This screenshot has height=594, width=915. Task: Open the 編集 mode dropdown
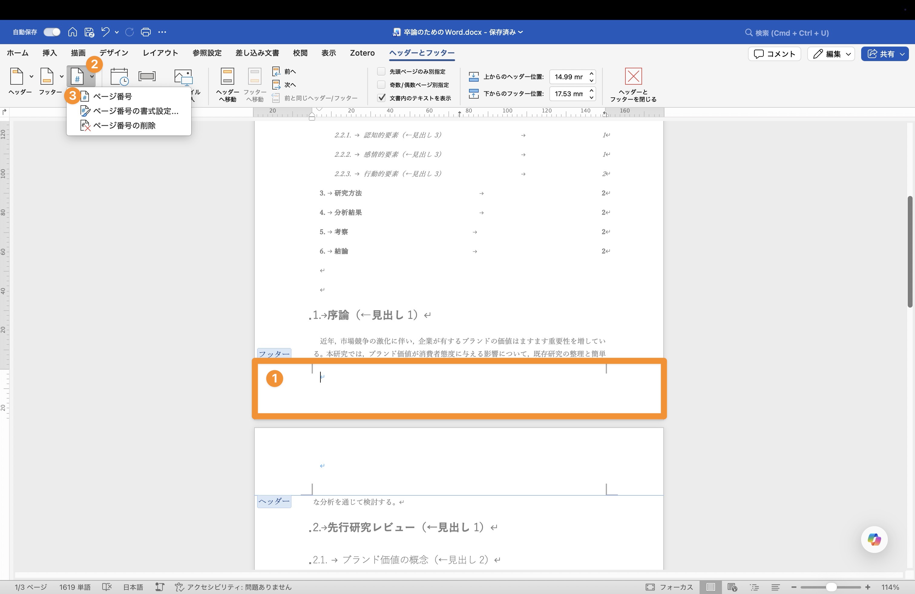(x=849, y=54)
